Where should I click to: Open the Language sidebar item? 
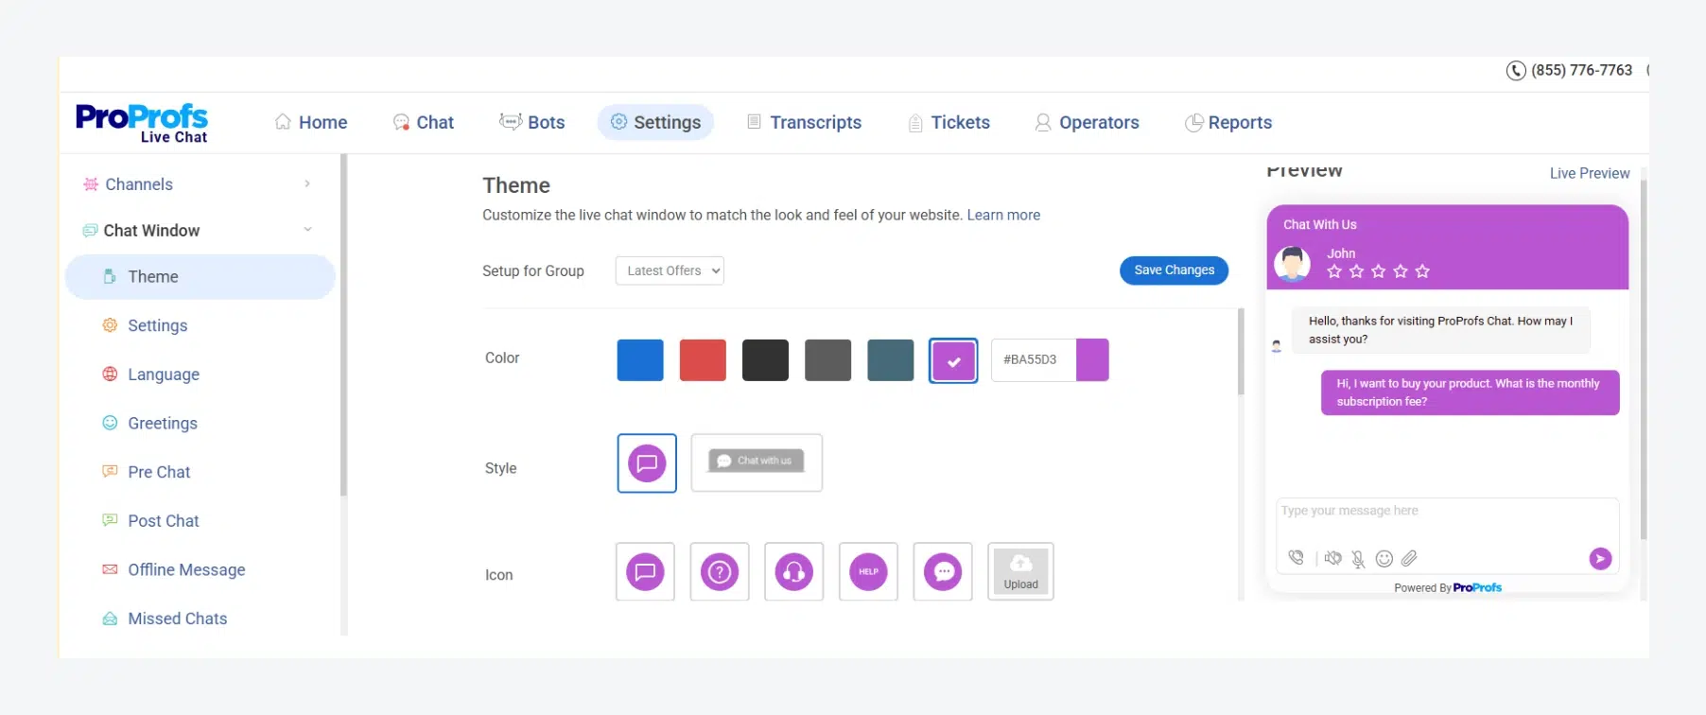[x=164, y=375]
